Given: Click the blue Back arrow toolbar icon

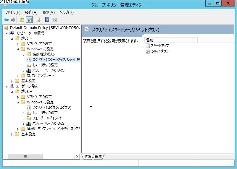Looking at the screenshot, I should [x=6, y=19].
